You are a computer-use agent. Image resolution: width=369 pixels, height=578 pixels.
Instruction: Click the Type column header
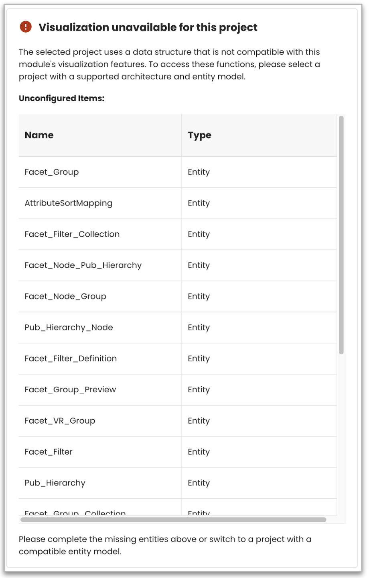tap(199, 135)
